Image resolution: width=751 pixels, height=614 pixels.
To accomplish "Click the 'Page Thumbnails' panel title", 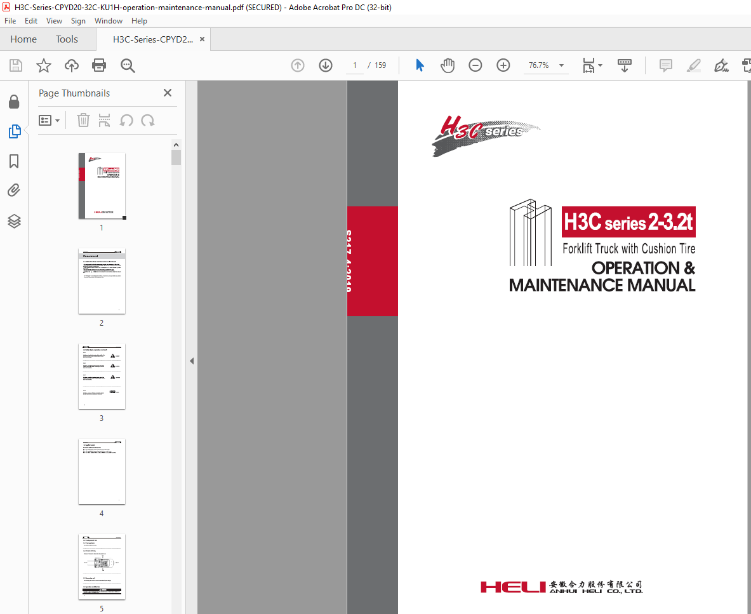I will [74, 93].
